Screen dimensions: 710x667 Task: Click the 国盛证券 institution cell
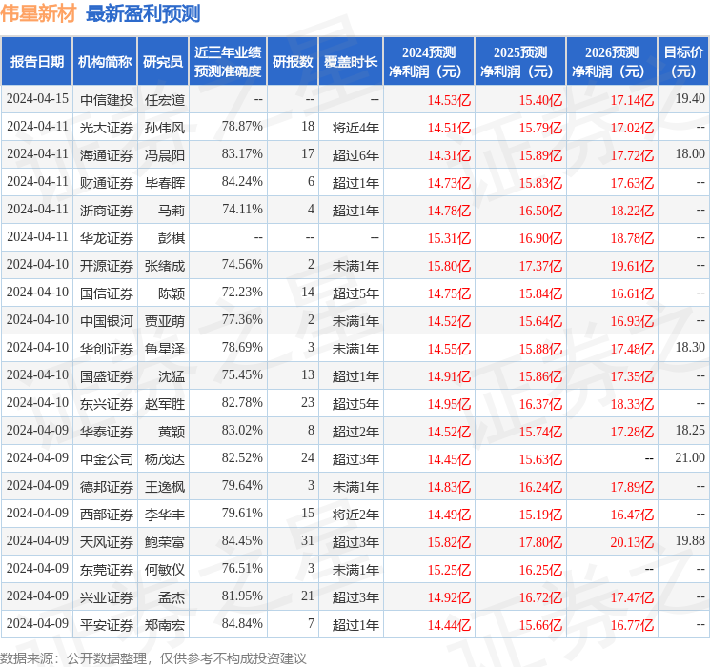pyautogui.click(x=107, y=376)
